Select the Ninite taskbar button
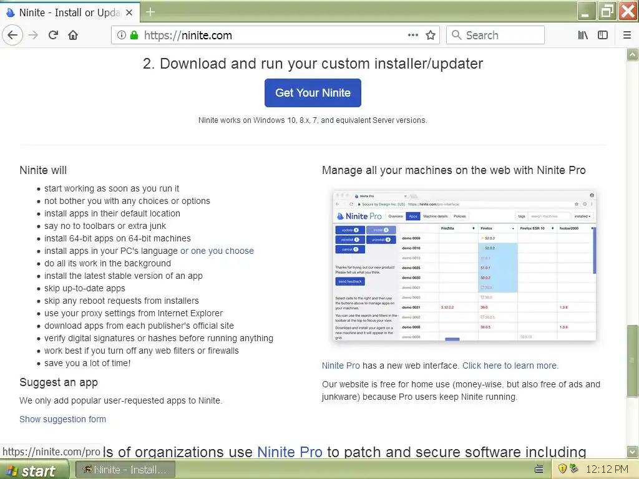 [x=125, y=470]
